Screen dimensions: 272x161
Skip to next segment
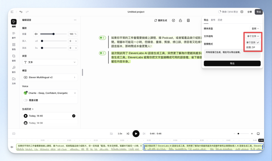[x=144, y=134]
